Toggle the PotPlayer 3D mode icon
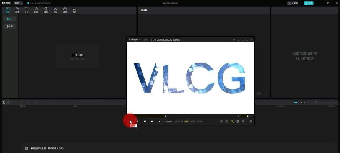340x153 pixels. click(x=226, y=122)
